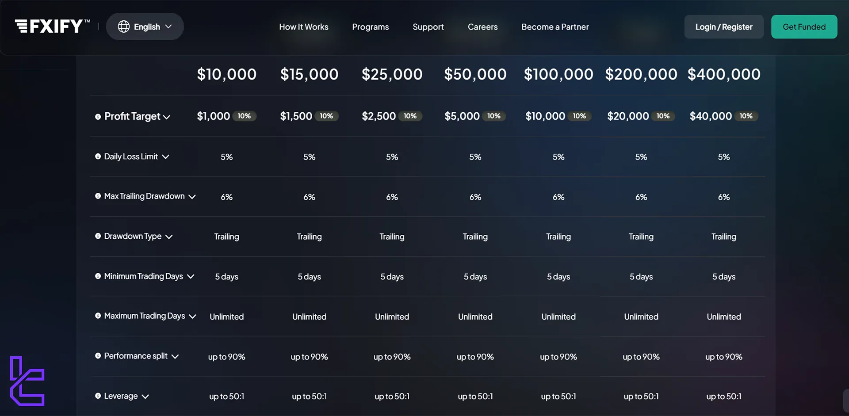The width and height of the screenshot is (849, 416).
Task: Click the $5,000 profit target value
Action: [462, 116]
